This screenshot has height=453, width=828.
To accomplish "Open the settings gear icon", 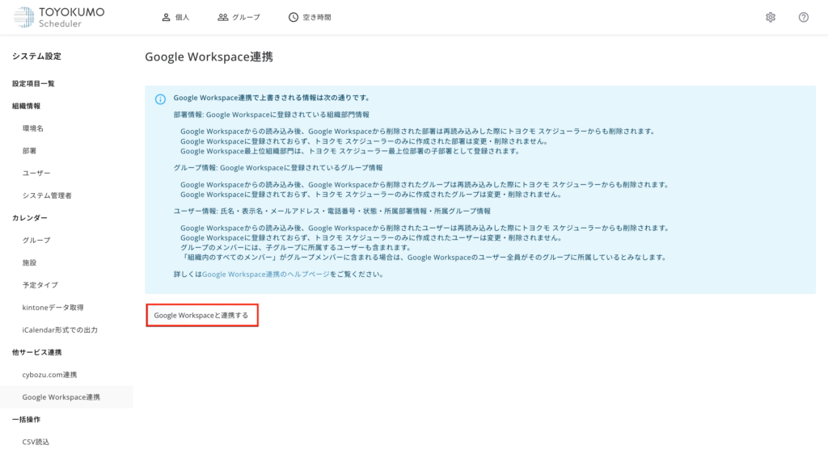I will (771, 18).
